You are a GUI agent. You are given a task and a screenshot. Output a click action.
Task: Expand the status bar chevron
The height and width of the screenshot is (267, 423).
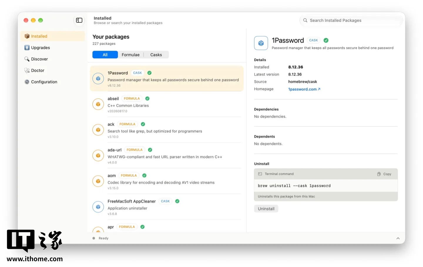tap(398, 238)
